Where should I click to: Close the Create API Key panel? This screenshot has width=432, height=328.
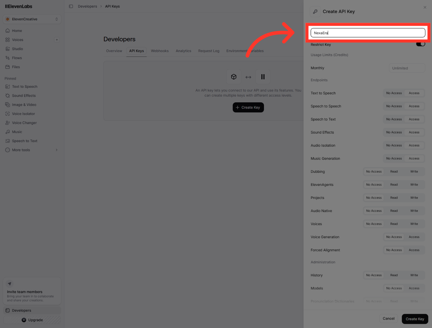(425, 8)
